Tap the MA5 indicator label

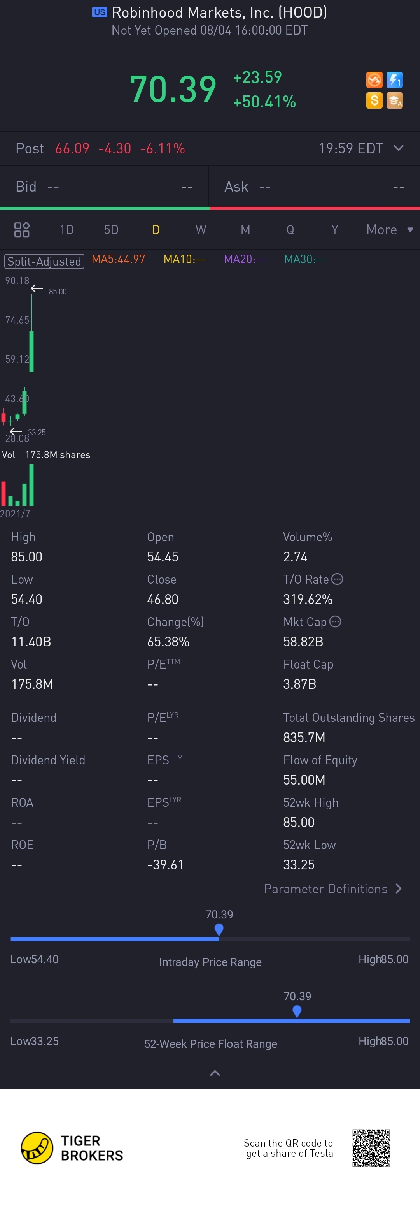click(x=119, y=259)
